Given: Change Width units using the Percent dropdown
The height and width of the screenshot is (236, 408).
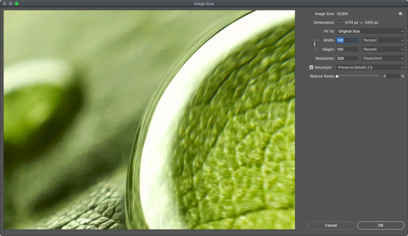Looking at the screenshot, I should [382, 40].
